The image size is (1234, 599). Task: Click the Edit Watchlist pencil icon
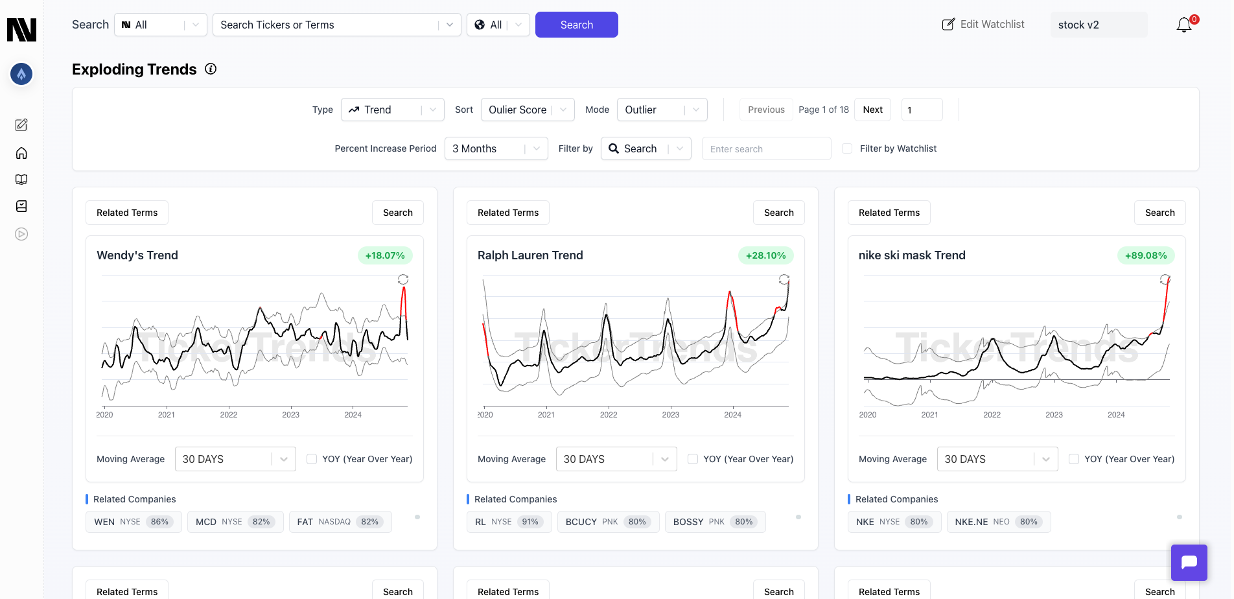(948, 25)
